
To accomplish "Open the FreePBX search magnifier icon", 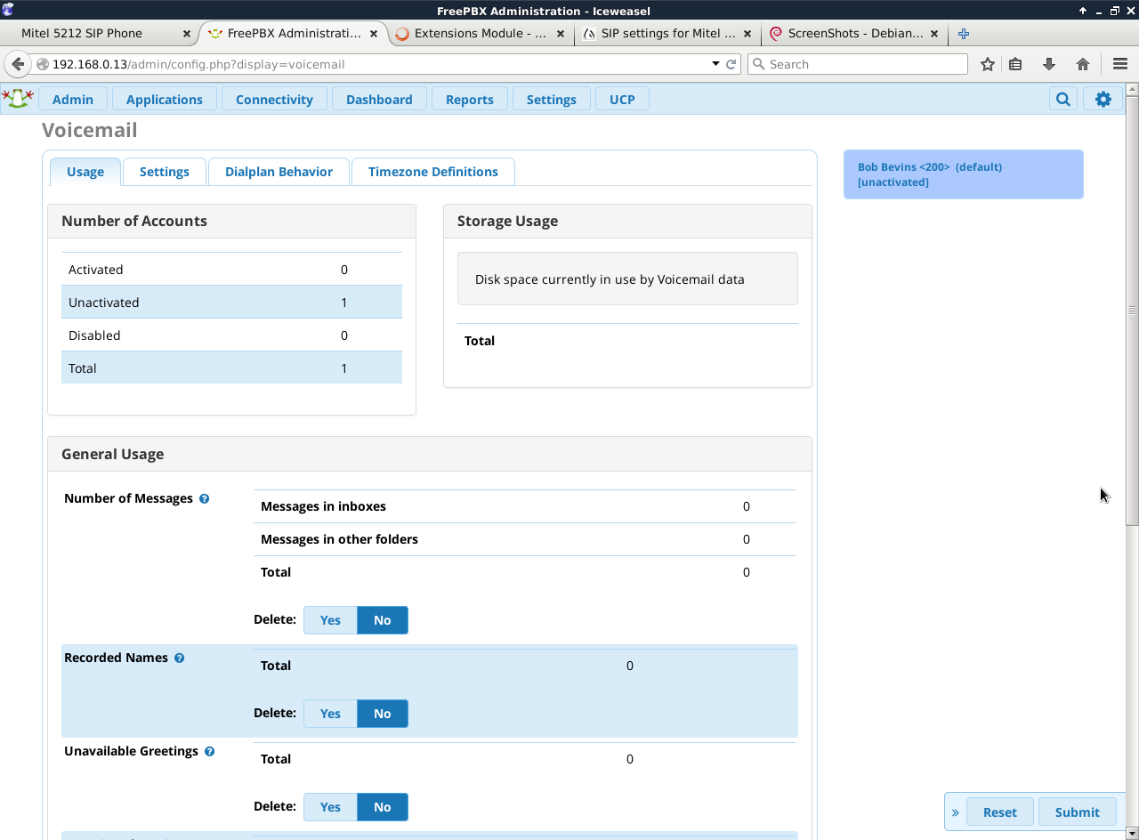I will pyautogui.click(x=1063, y=99).
